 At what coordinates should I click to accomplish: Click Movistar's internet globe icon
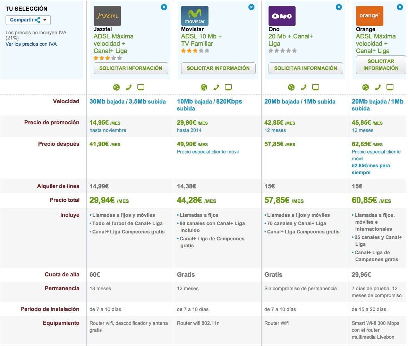click(204, 87)
